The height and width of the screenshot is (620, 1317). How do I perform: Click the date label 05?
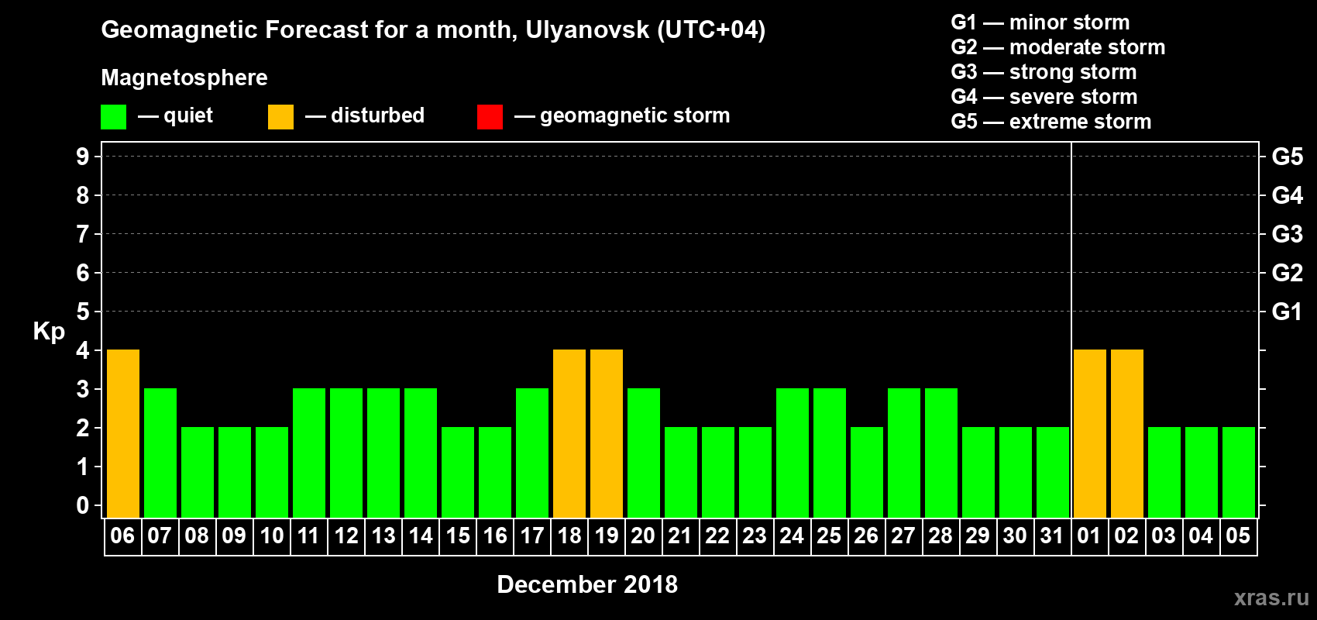[x=1238, y=536]
